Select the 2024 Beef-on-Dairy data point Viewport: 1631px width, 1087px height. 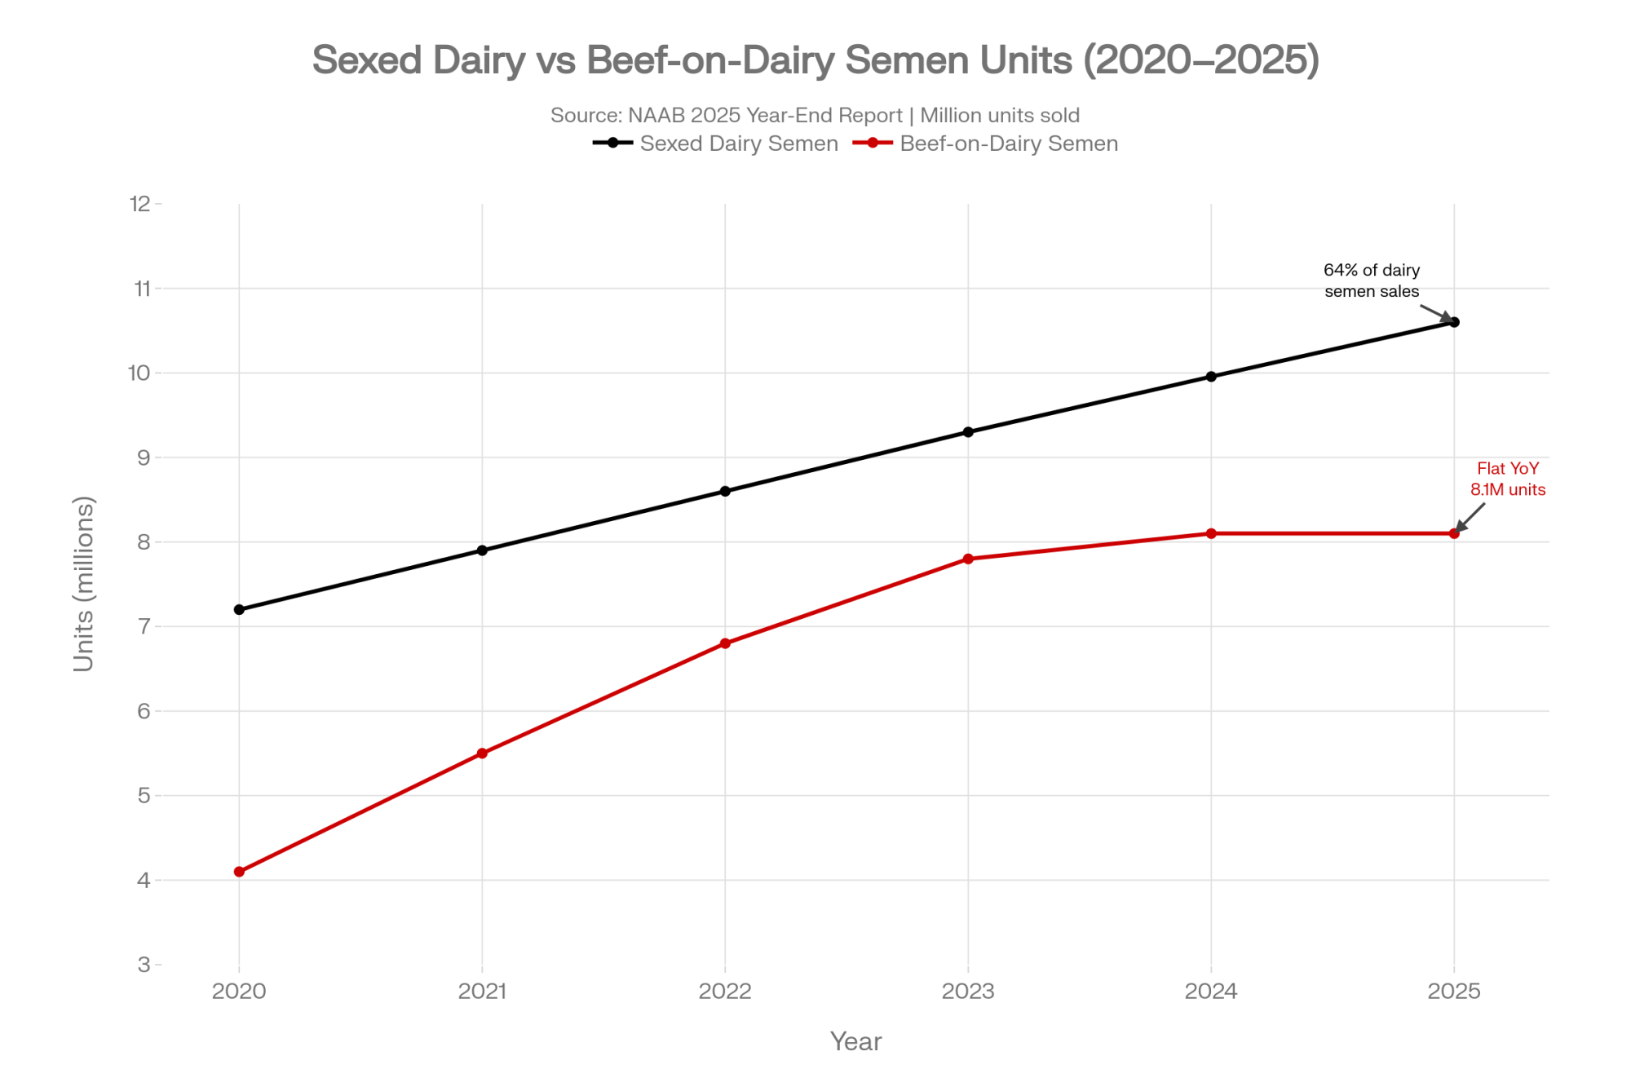(x=1211, y=533)
